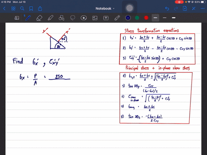Viewport: 207px width, 155px height.
Task: Tap the screen recording indicator
Action: pos(179,2)
